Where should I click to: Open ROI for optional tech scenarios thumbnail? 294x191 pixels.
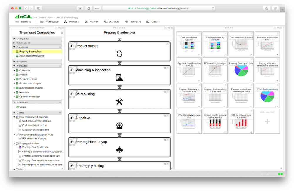(241, 121)
